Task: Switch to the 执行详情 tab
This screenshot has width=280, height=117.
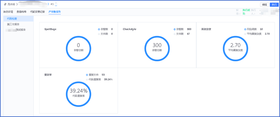Action: pyautogui.click(x=8, y=12)
